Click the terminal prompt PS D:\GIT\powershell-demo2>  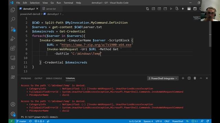click(x=40, y=117)
